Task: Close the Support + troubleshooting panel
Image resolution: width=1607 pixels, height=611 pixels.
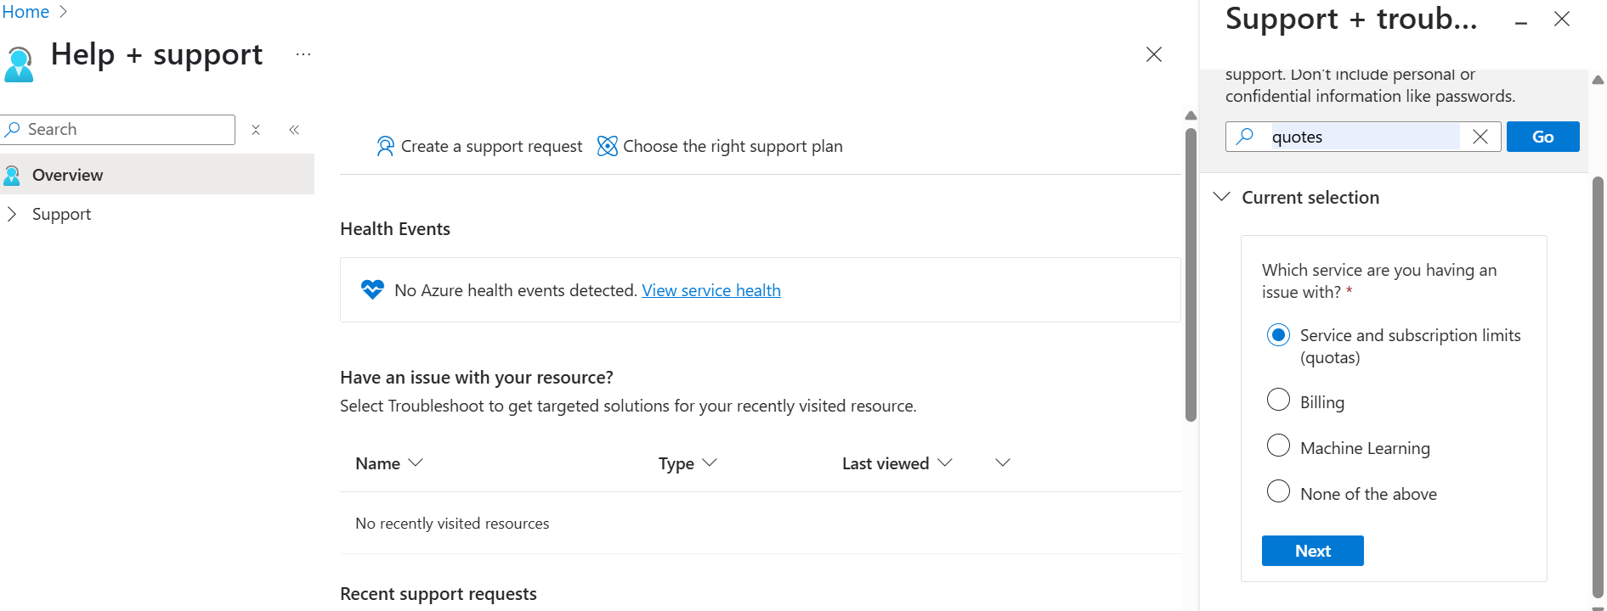Action: pos(1562,19)
